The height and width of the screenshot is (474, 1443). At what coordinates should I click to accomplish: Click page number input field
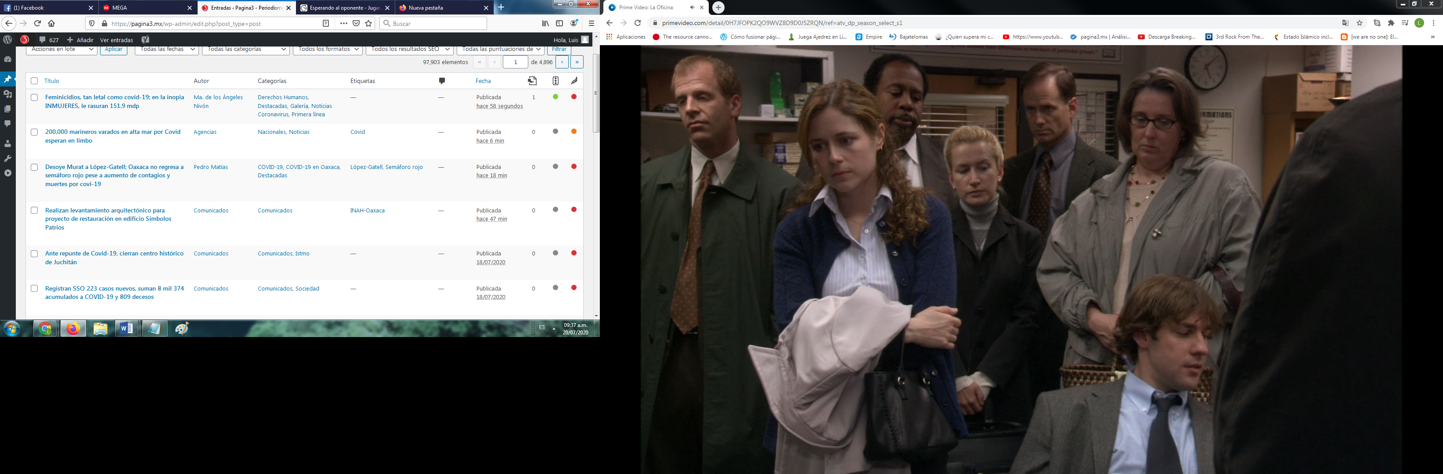click(x=516, y=62)
